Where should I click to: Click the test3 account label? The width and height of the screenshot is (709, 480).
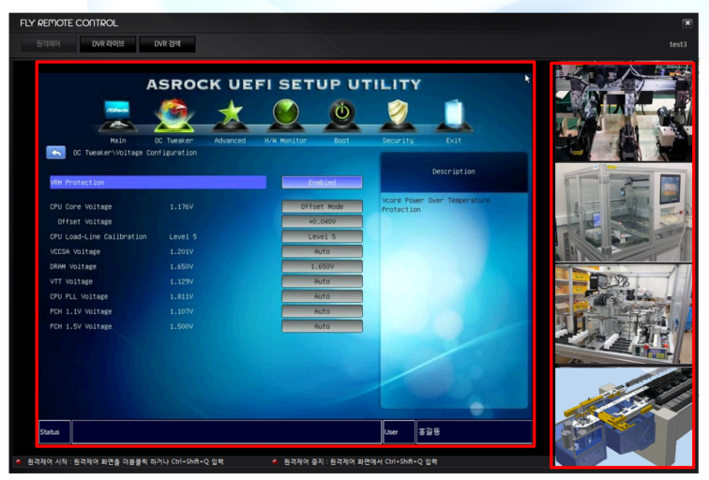click(x=678, y=44)
